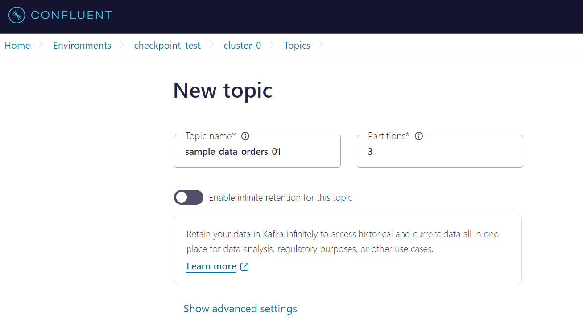Screen dimensions: 583x331
Task: Click the Enable infinite retention label text
Action: click(281, 198)
